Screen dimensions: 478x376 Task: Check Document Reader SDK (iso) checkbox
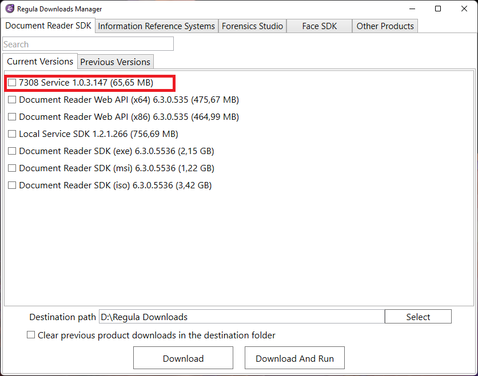12,185
